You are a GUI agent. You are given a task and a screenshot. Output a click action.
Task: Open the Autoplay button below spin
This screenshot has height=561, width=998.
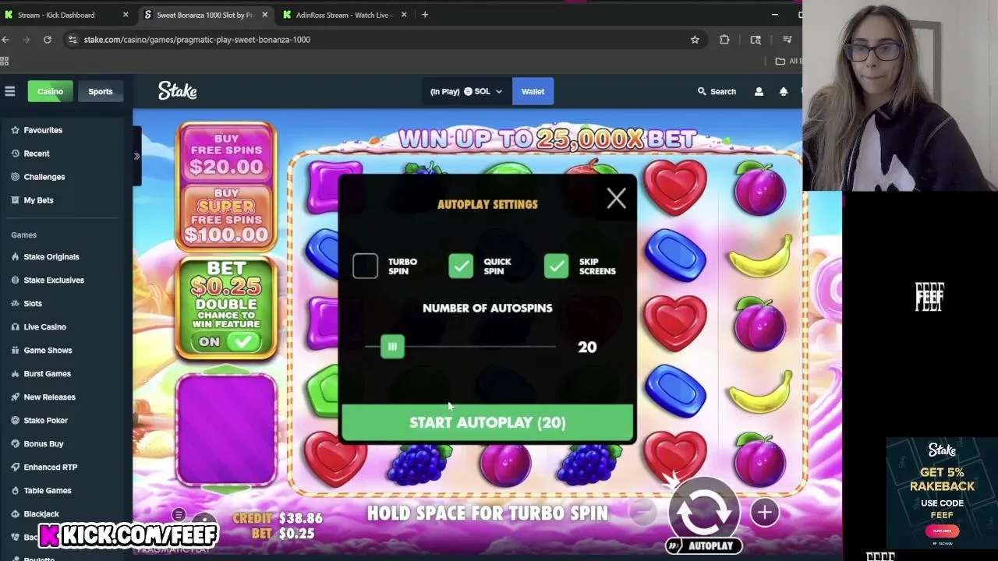point(703,545)
